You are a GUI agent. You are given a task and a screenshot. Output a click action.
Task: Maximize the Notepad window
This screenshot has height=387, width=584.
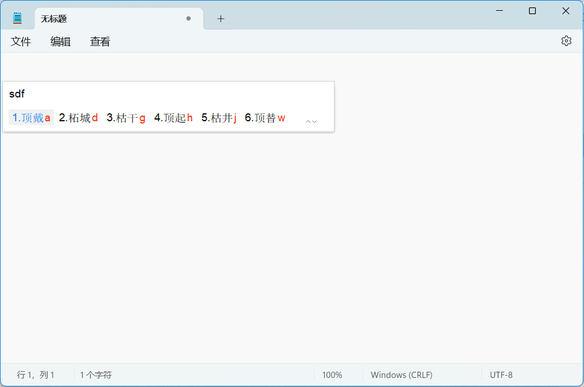coord(532,11)
